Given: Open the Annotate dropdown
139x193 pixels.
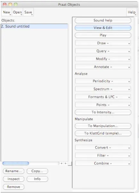Looking at the screenshot, I should tap(103, 67).
